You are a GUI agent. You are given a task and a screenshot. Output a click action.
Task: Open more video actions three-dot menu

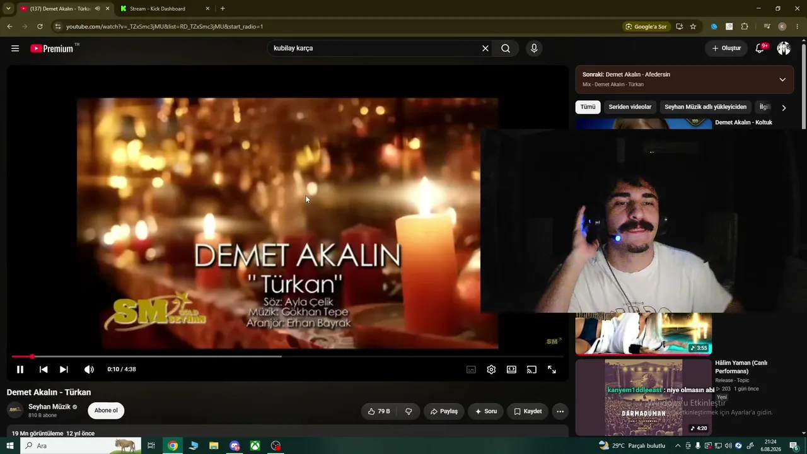(x=560, y=411)
